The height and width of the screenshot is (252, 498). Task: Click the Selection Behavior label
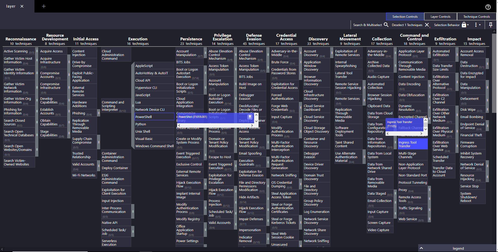447,25
